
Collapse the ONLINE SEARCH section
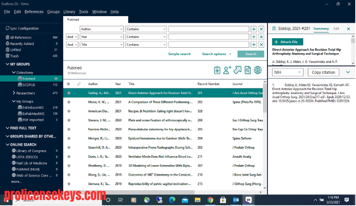7,145
